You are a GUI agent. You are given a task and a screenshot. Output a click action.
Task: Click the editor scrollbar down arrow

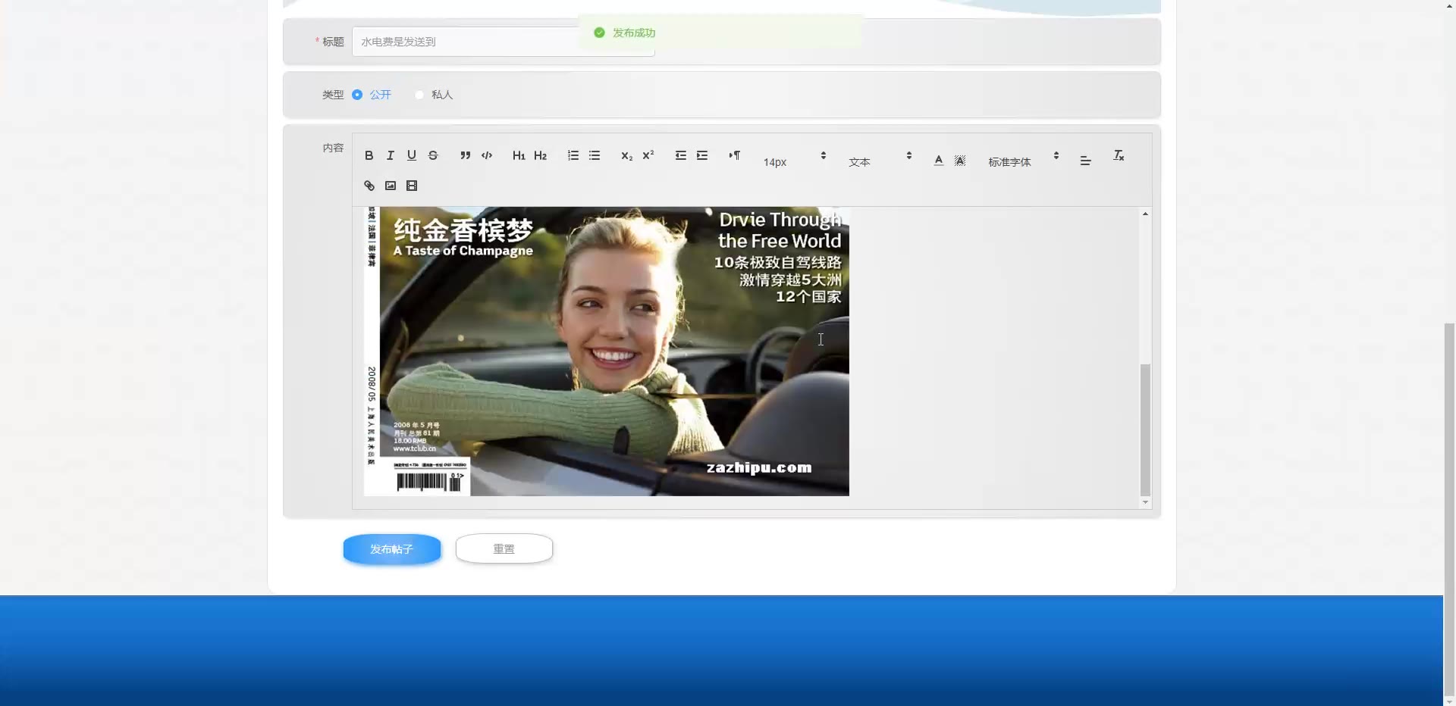1145,503
